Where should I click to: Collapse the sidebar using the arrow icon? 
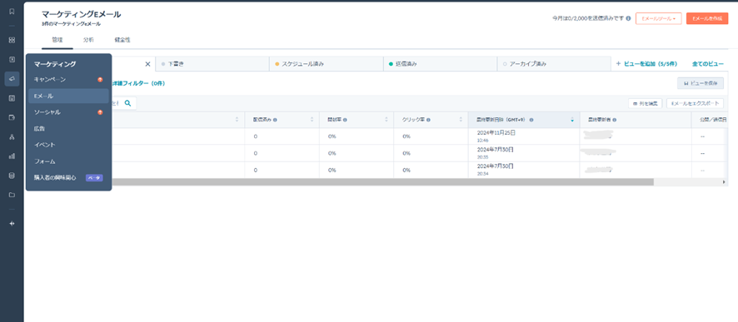click(12, 223)
